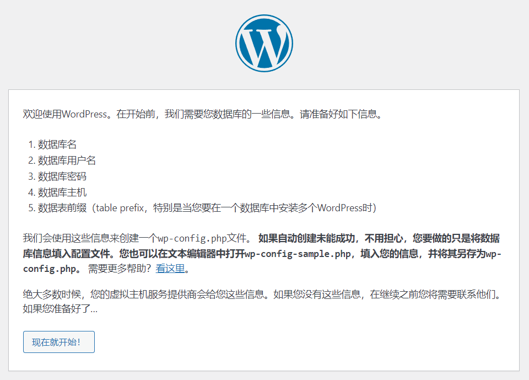Click the WordPress logo at the top
This screenshot has height=380, width=529.
(264, 43)
